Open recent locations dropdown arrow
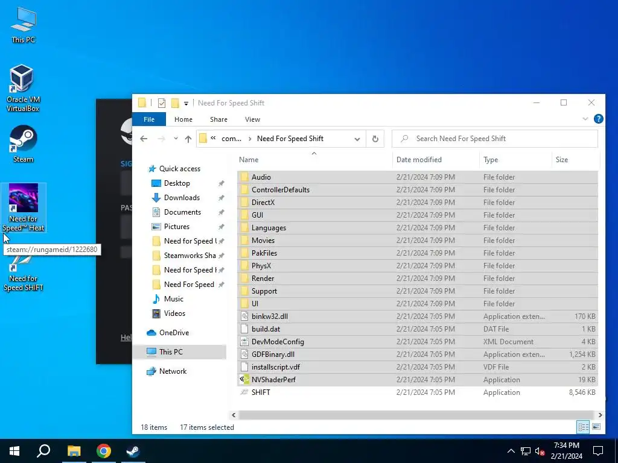This screenshot has height=463, width=618. click(176, 139)
